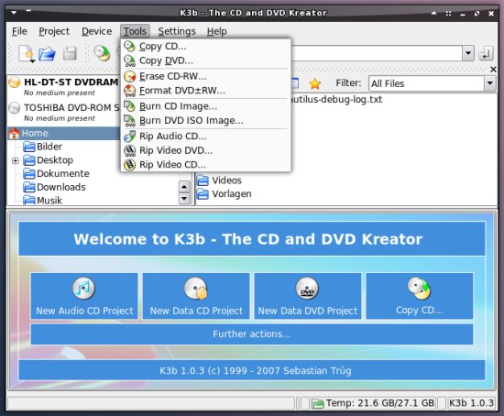Click the Copy CD welcome tile
504x416 pixels.
coord(419,296)
